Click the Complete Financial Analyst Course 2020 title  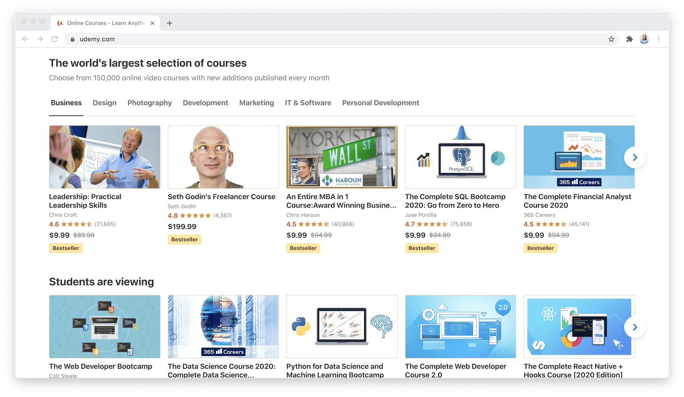(x=577, y=201)
